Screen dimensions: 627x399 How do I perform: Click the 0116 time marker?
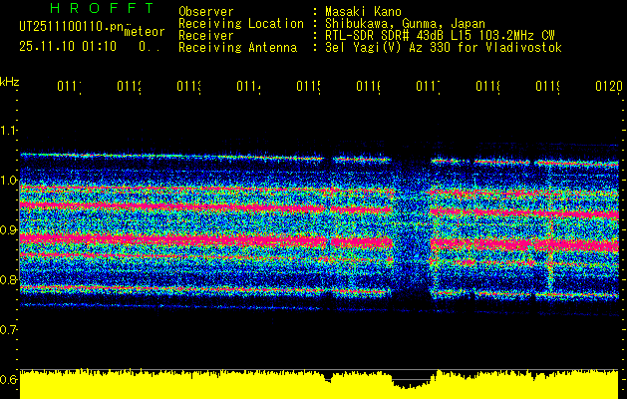coord(368,86)
